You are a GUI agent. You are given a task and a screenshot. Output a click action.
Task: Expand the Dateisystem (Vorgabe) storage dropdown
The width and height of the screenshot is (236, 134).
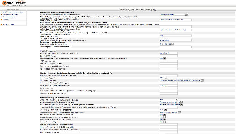click(173, 14)
